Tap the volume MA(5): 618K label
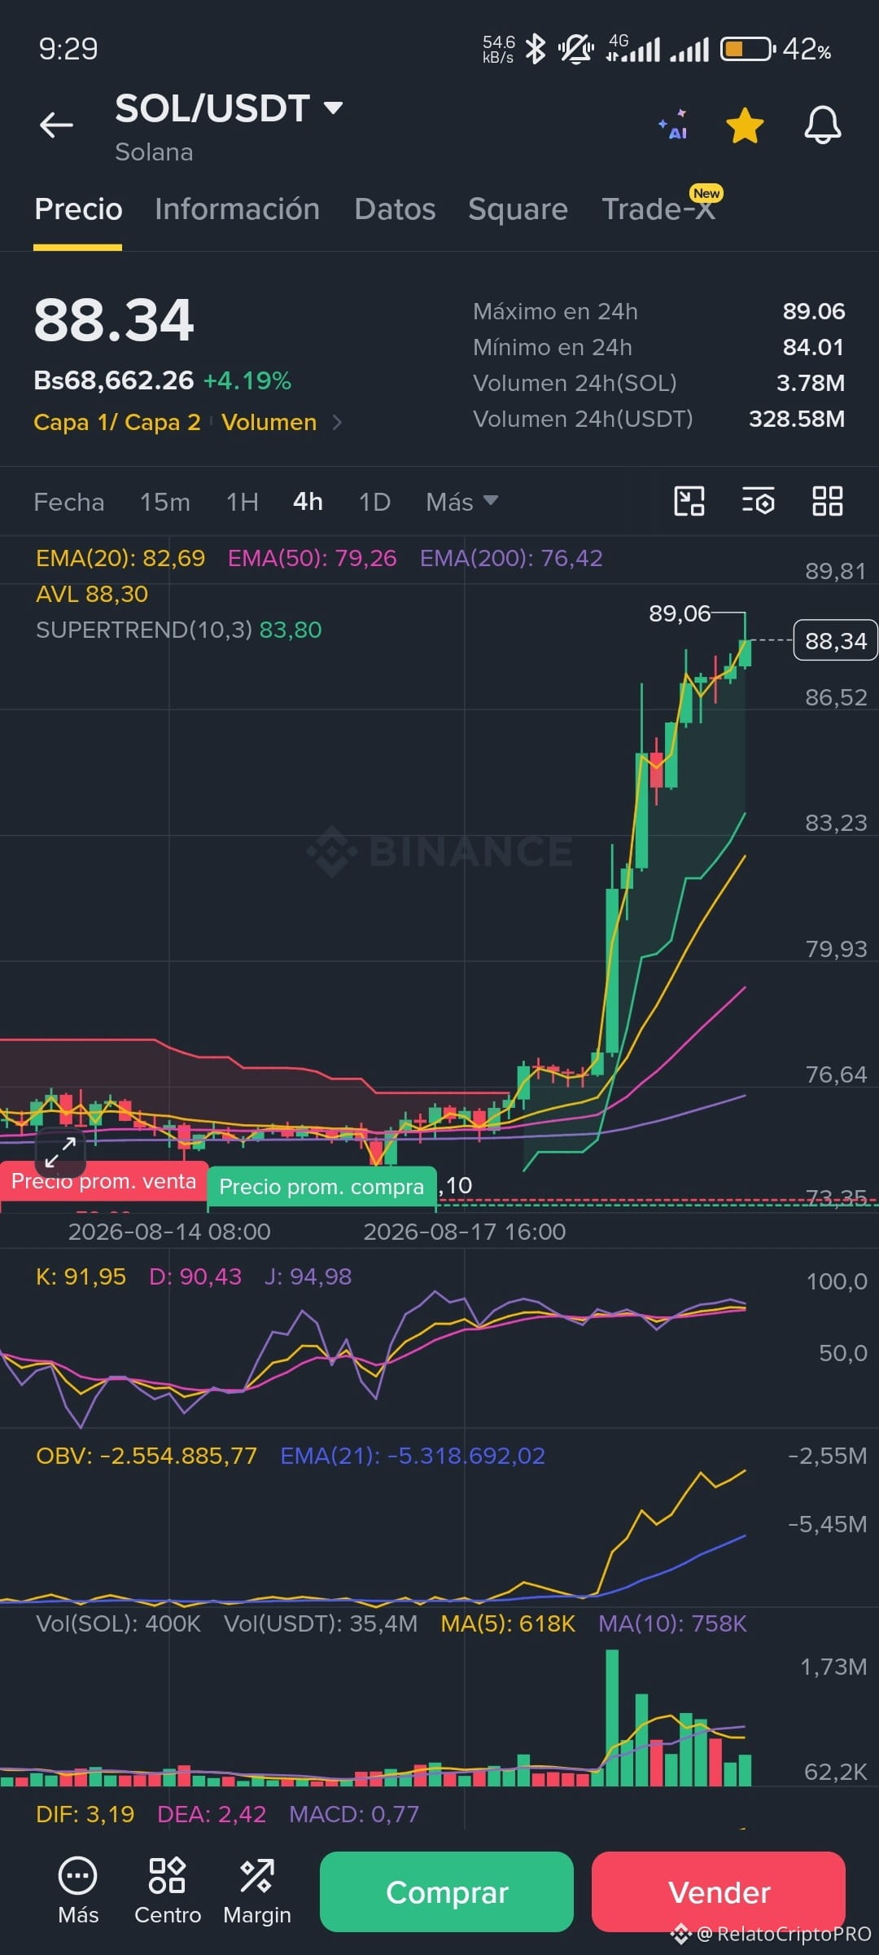 [x=508, y=1623]
